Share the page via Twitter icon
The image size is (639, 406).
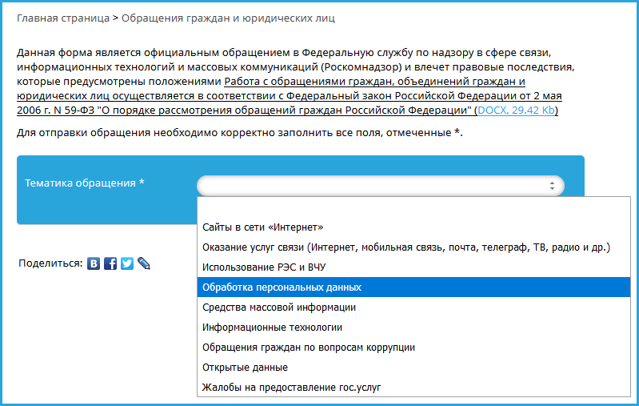click(x=127, y=263)
